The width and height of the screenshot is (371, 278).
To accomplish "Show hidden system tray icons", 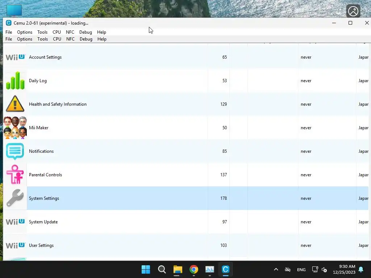I will (x=276, y=269).
